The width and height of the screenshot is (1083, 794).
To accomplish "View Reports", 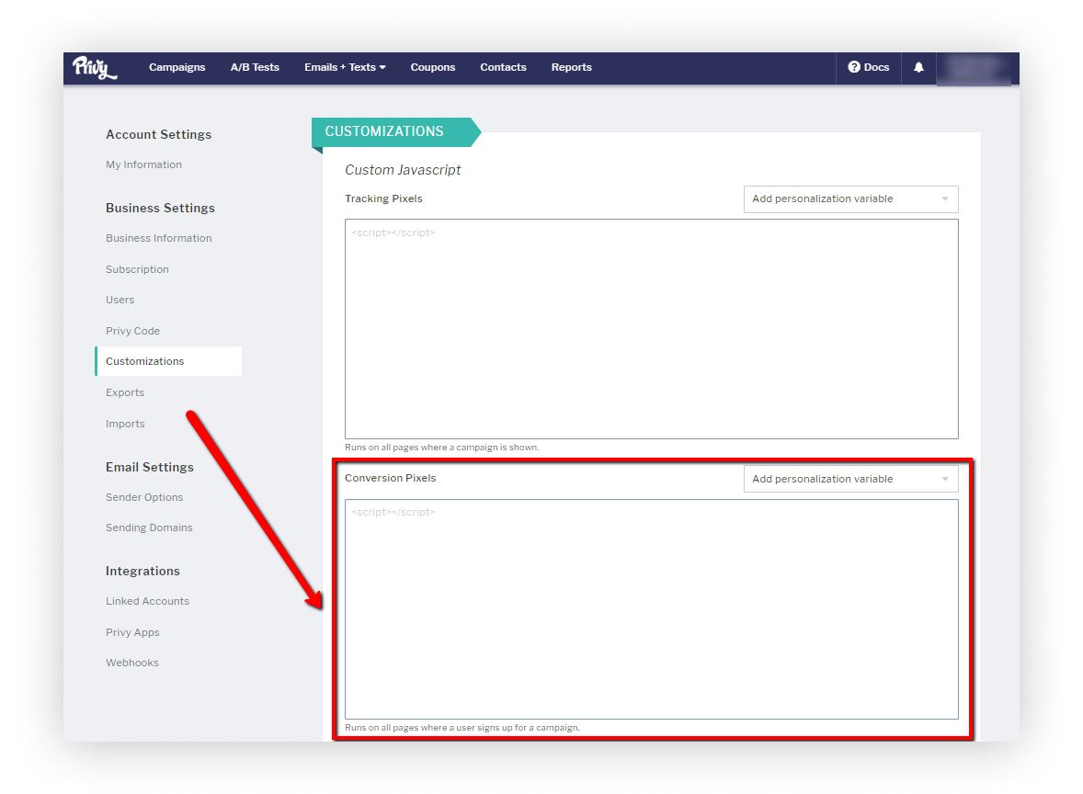I will point(571,68).
